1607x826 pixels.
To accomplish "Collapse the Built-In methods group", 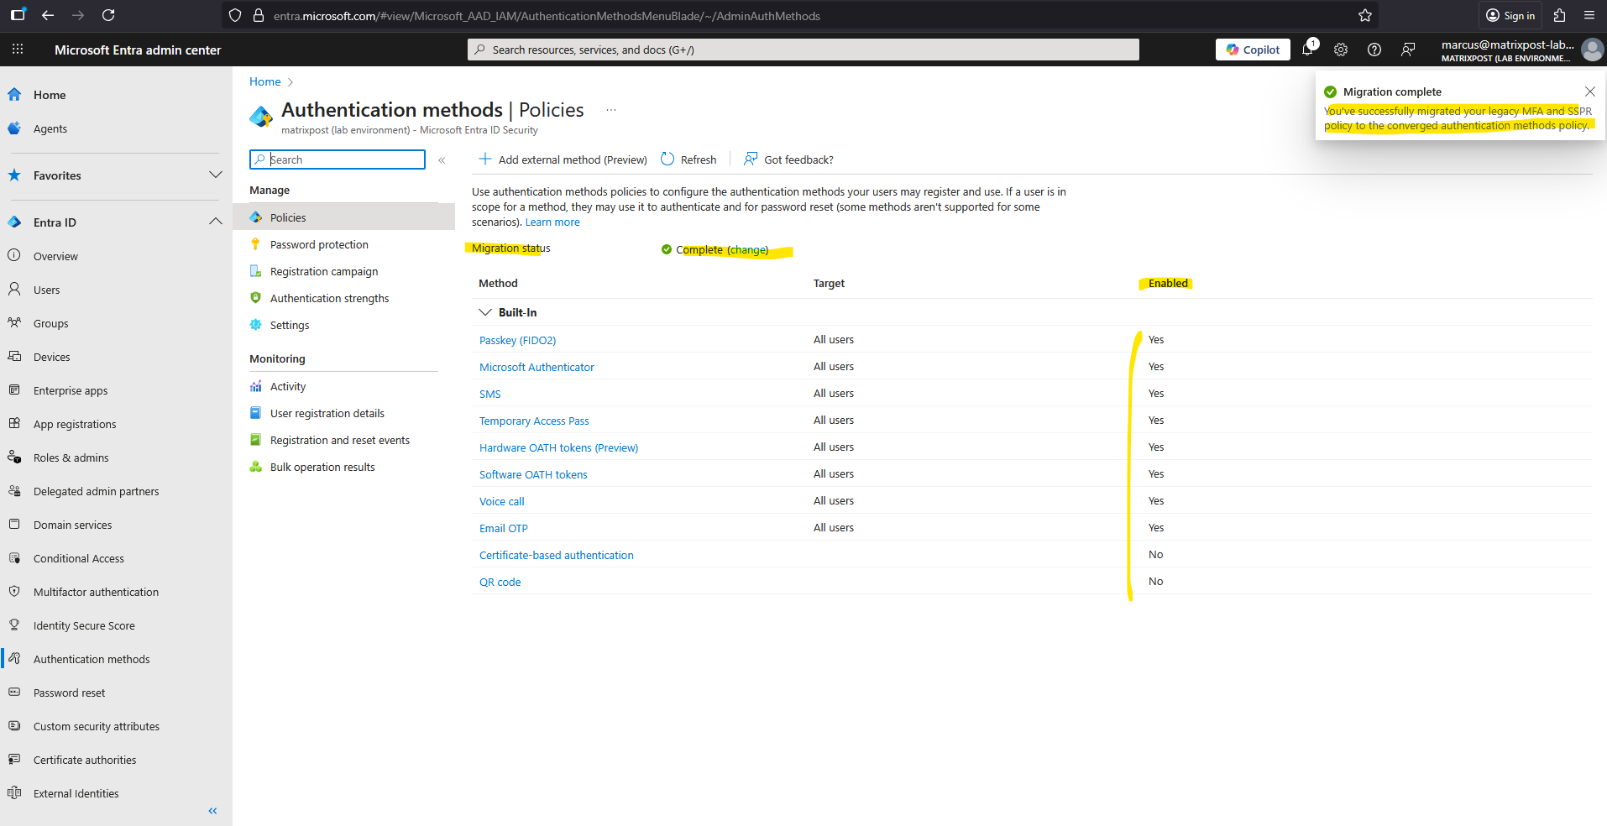I will click(x=485, y=312).
